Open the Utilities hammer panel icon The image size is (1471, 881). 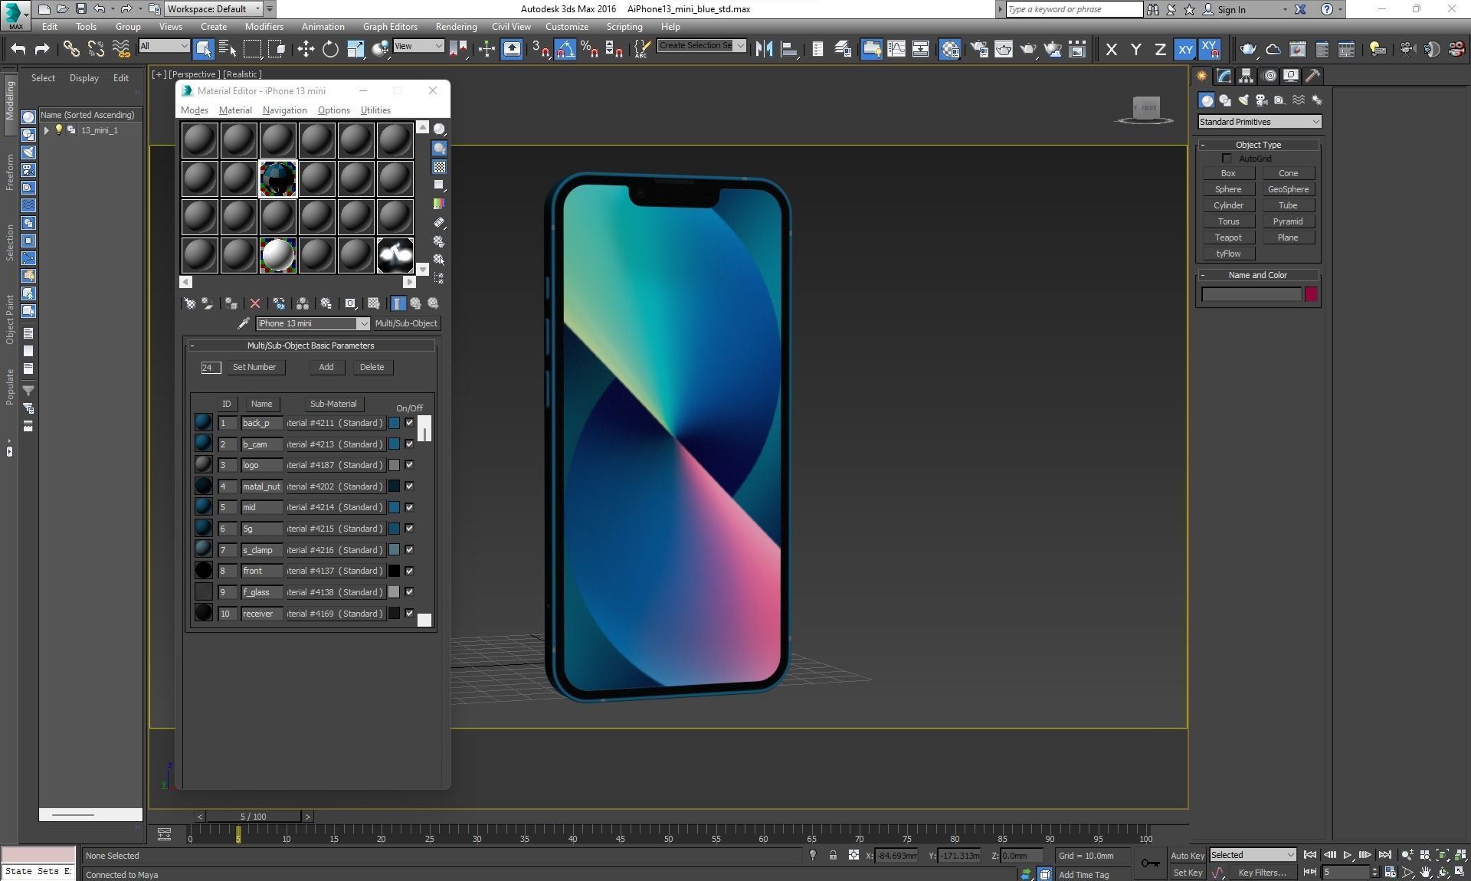pos(1312,76)
